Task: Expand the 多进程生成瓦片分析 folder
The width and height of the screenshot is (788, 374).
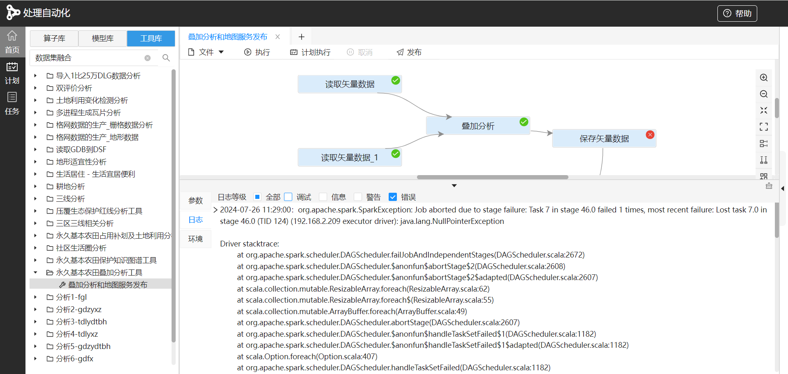Action: 35,112
